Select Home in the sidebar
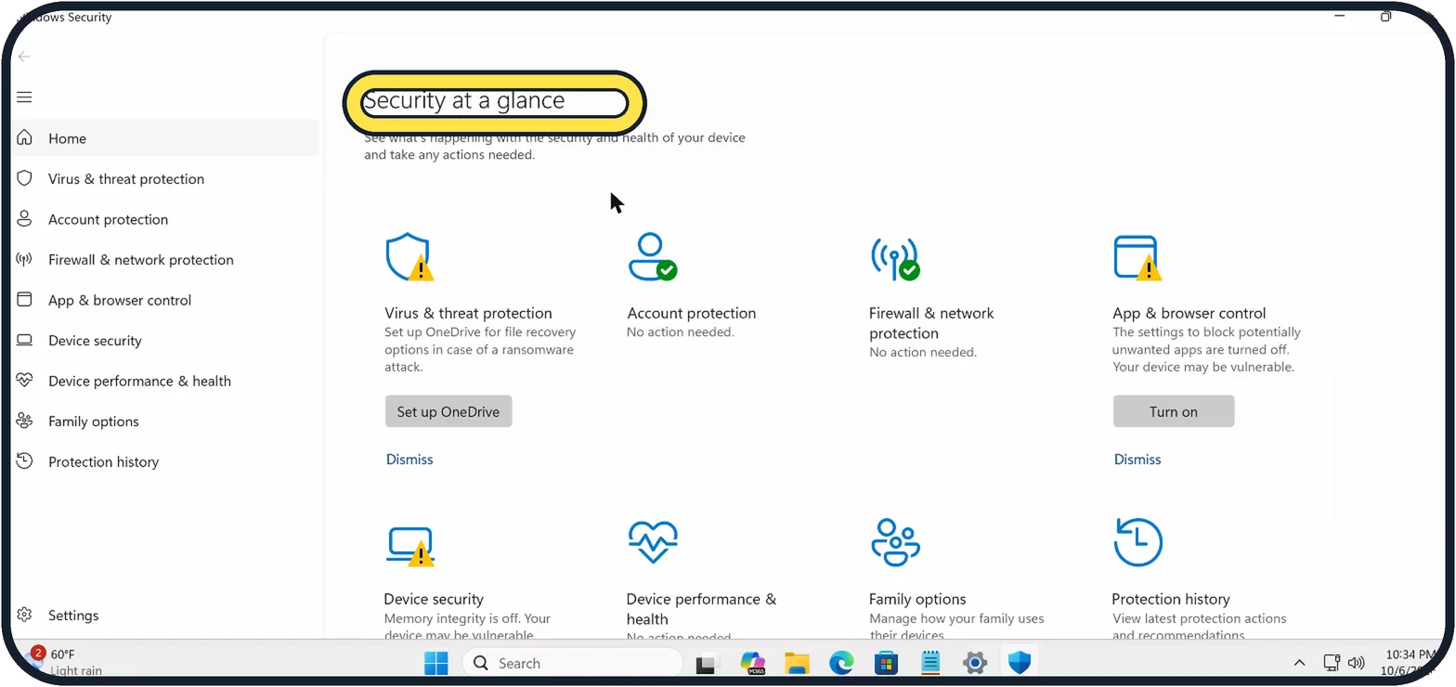This screenshot has width=1456, height=687. [165, 138]
